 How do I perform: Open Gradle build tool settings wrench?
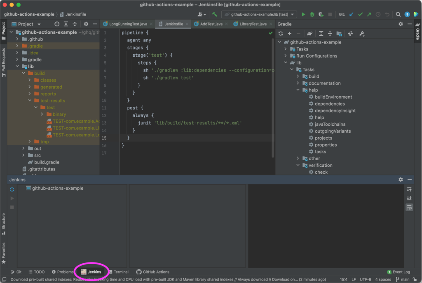pos(362,34)
